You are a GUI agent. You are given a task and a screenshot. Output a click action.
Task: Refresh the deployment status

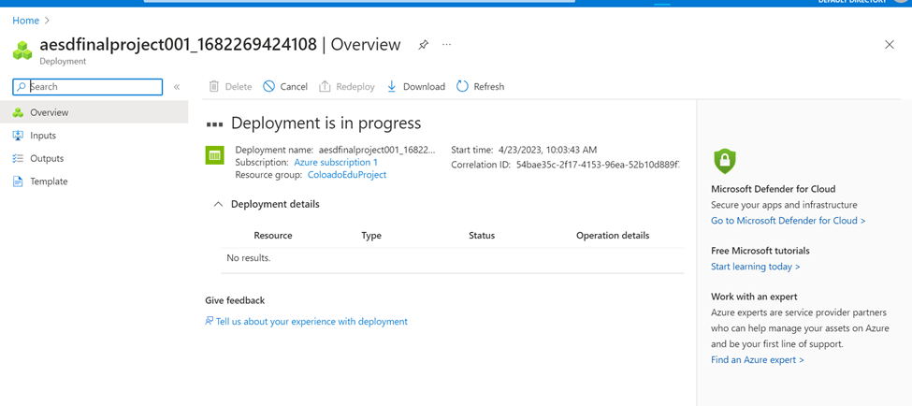(x=481, y=87)
